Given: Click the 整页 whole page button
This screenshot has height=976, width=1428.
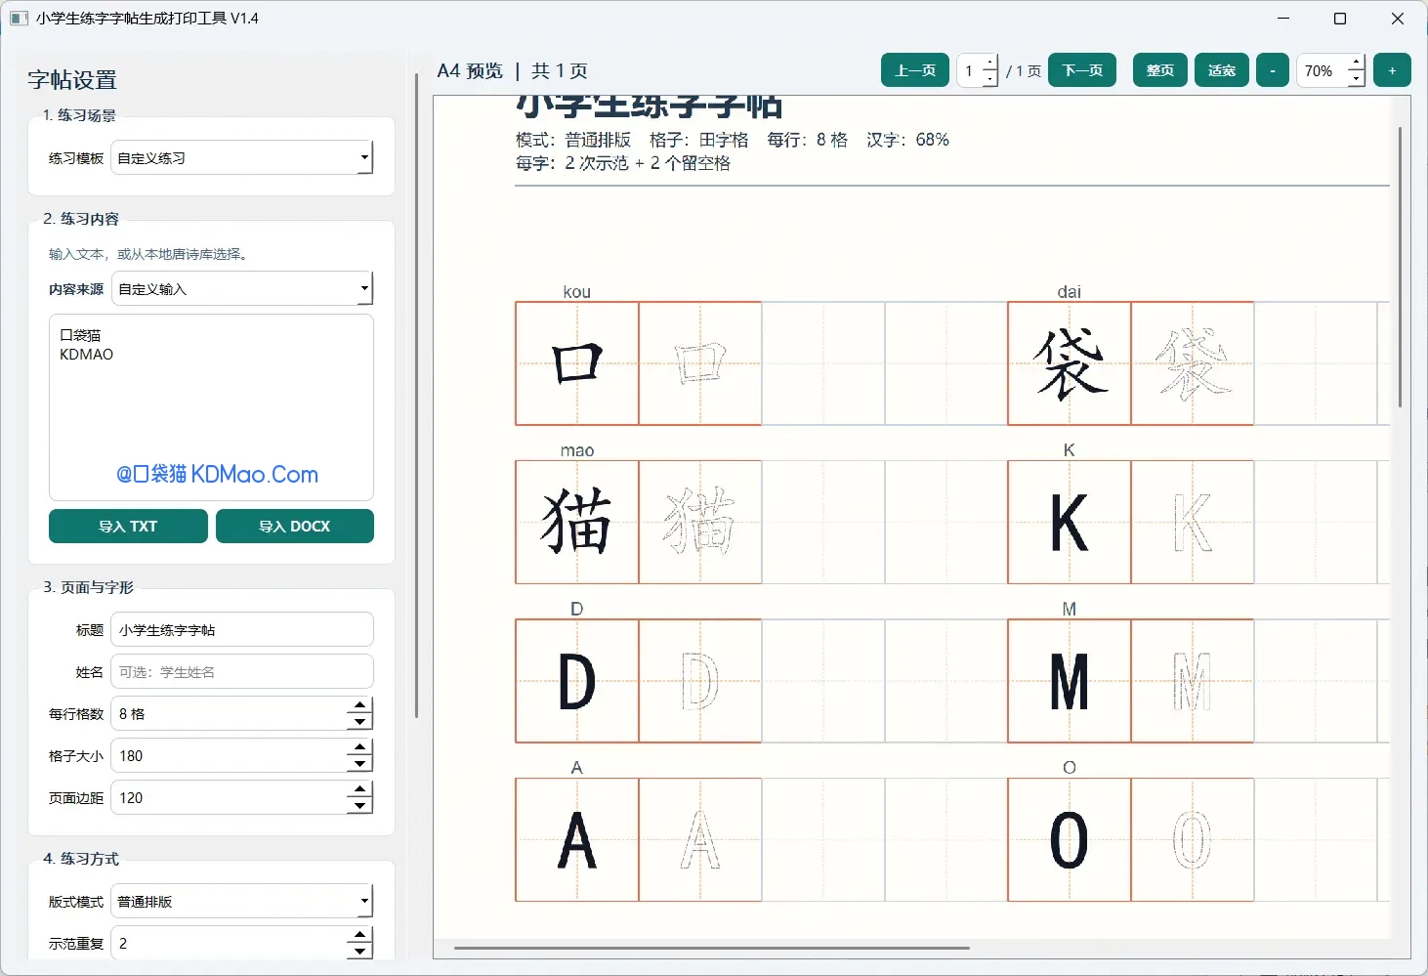Looking at the screenshot, I should click(1159, 70).
